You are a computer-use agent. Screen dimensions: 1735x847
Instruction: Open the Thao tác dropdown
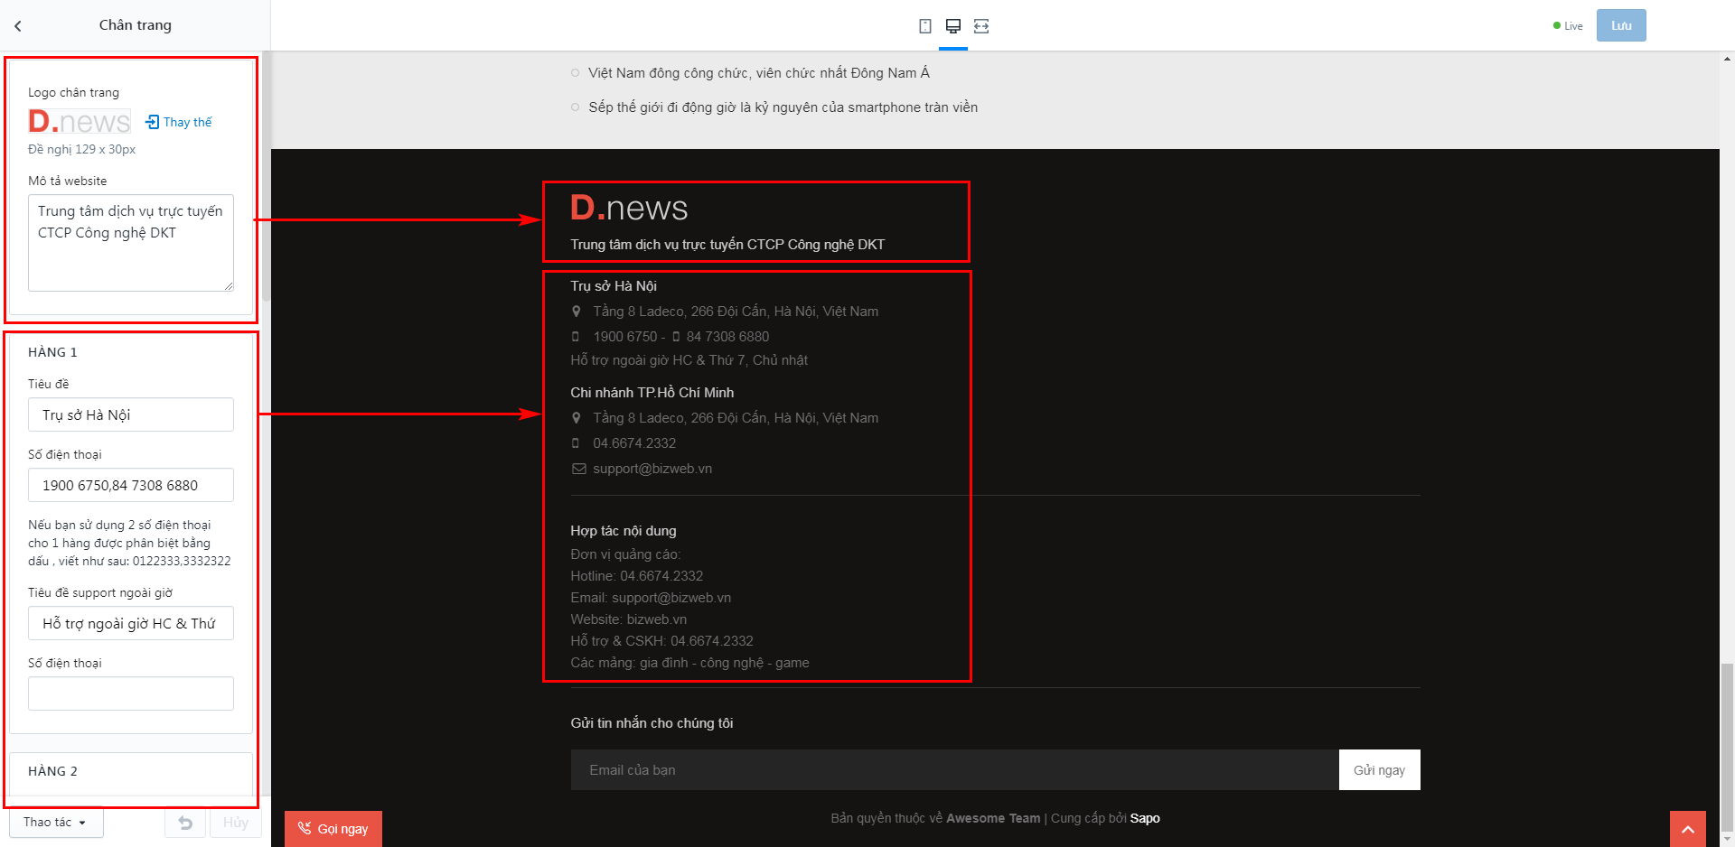pyautogui.click(x=56, y=823)
